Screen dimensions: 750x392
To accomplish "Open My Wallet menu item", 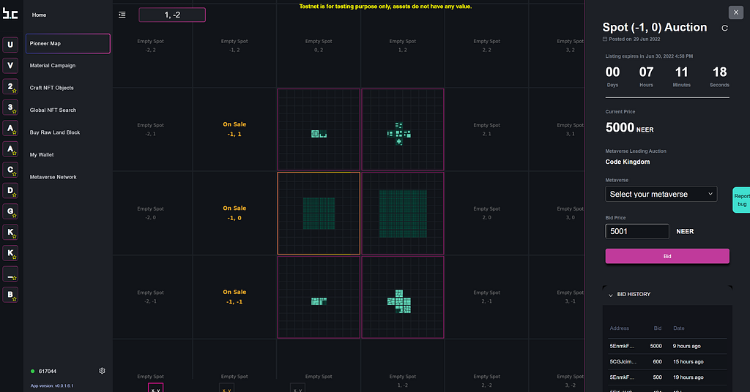I will [x=42, y=155].
